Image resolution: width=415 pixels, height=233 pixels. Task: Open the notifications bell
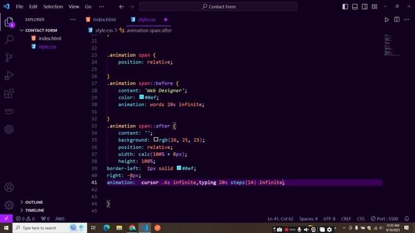coord(407,219)
